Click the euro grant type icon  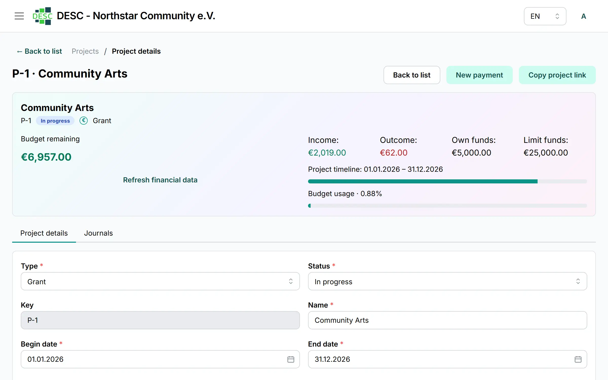click(84, 121)
